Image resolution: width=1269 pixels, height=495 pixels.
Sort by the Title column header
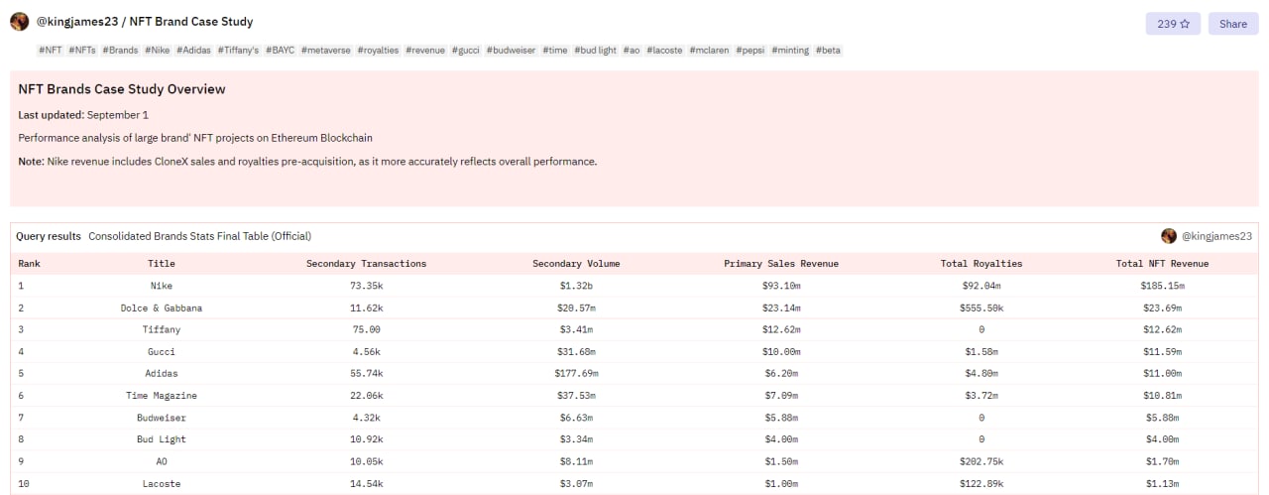pos(162,264)
